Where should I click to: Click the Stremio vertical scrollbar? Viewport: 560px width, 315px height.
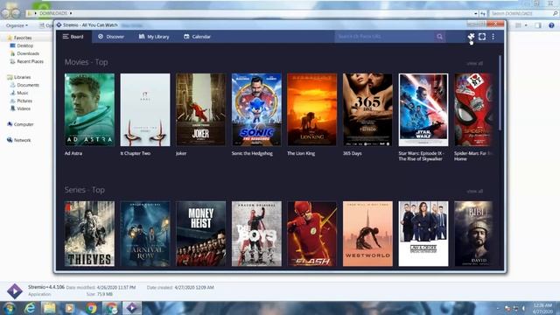[500, 93]
